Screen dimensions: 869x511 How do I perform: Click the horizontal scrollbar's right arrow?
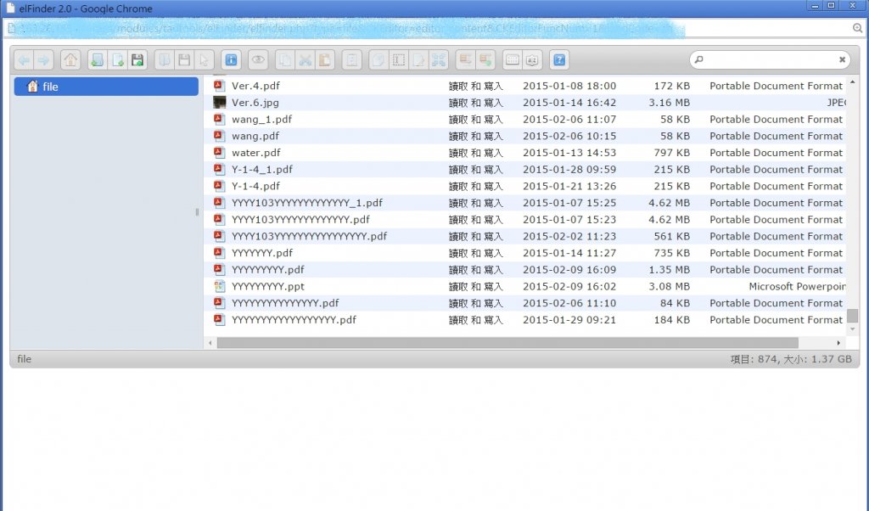(x=839, y=343)
